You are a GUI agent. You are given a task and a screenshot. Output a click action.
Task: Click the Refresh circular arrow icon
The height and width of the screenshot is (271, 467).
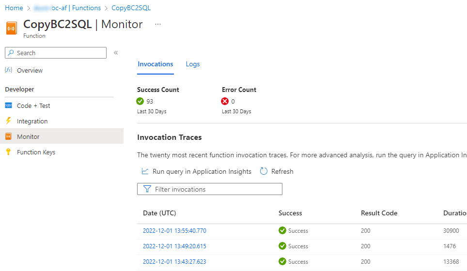pyautogui.click(x=264, y=171)
